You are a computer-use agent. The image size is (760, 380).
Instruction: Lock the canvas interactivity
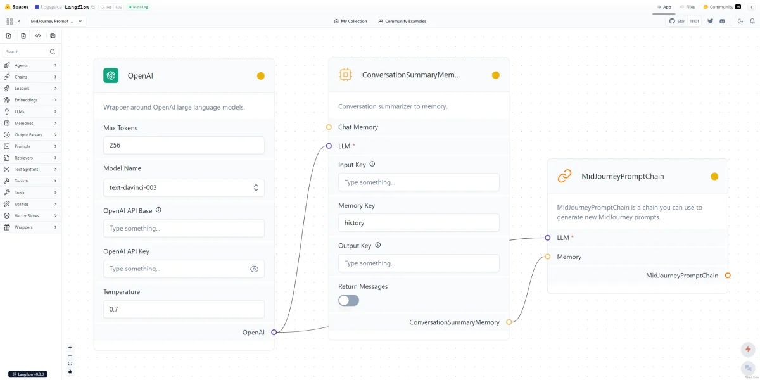[70, 371]
